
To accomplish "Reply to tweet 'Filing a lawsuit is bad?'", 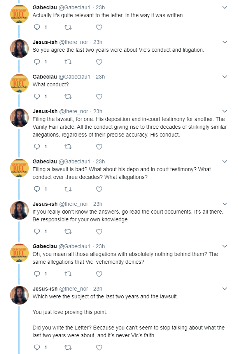I will [x=37, y=189].
